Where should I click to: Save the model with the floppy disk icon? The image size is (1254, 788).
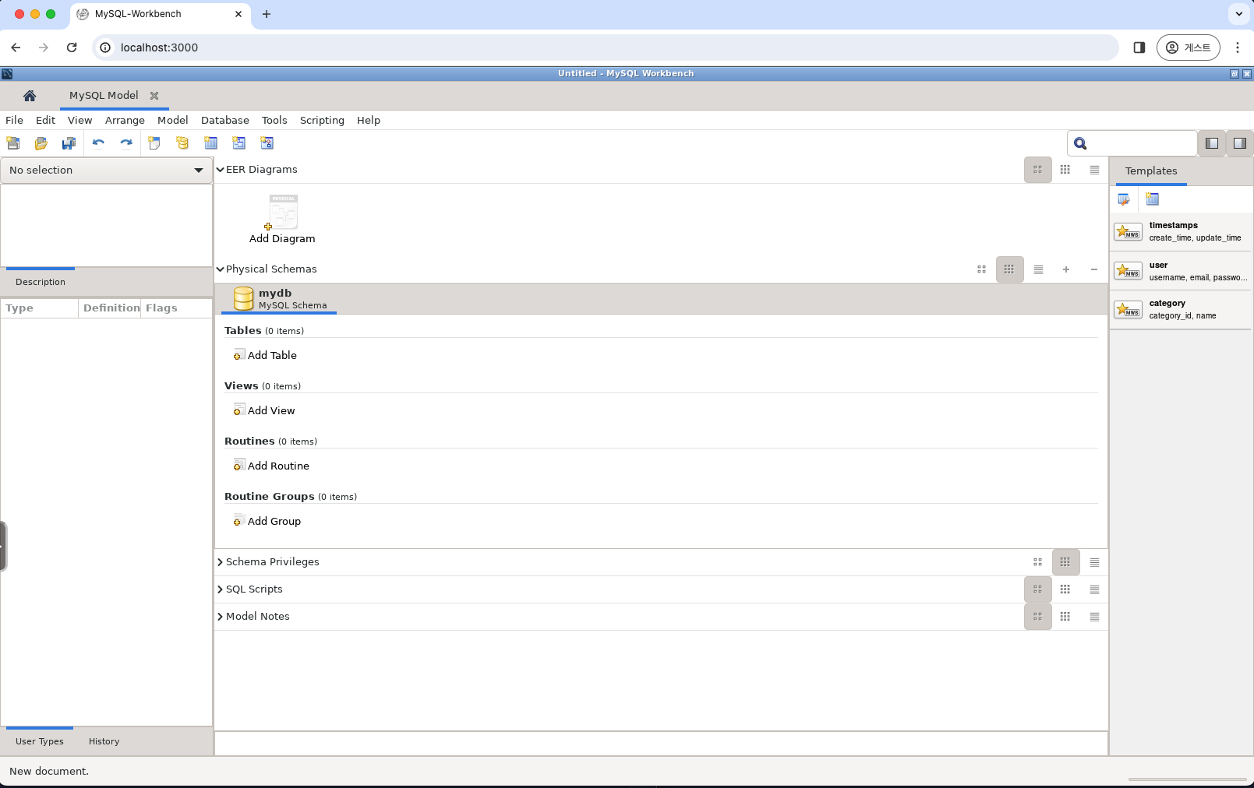(x=69, y=143)
